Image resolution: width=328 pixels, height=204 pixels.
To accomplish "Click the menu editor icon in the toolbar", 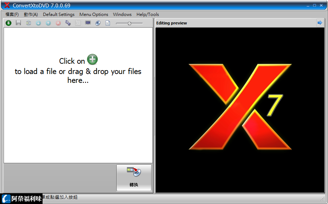I will point(78,23).
